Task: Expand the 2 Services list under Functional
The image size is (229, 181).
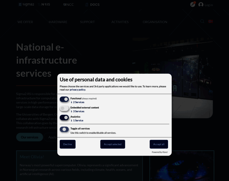Action: [77, 102]
